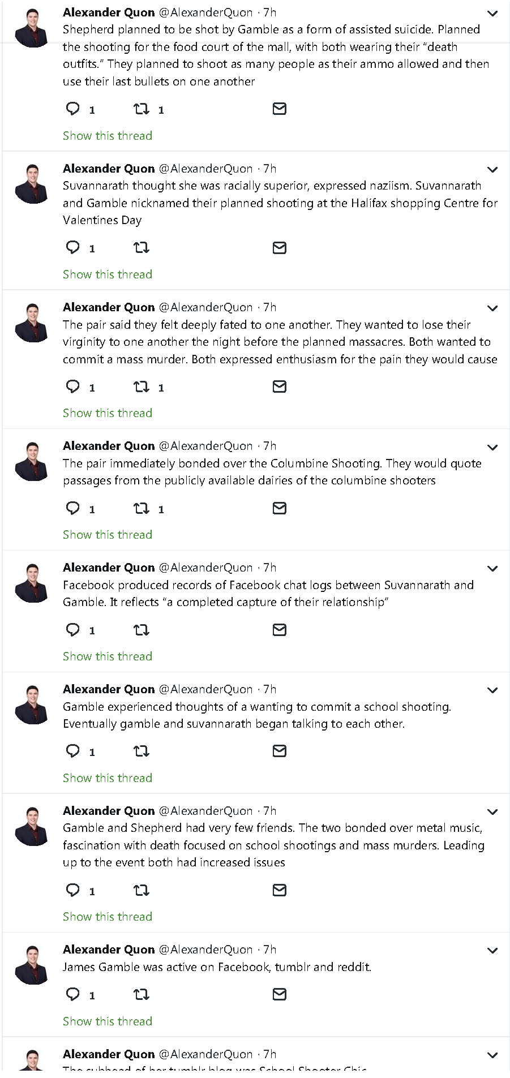
Task: Show this thread under the metal music tweet
Action: pyautogui.click(x=108, y=917)
